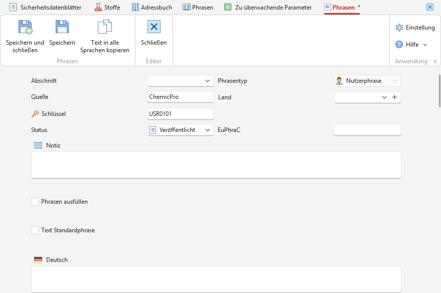Click inside the Notiz text area

(216, 165)
